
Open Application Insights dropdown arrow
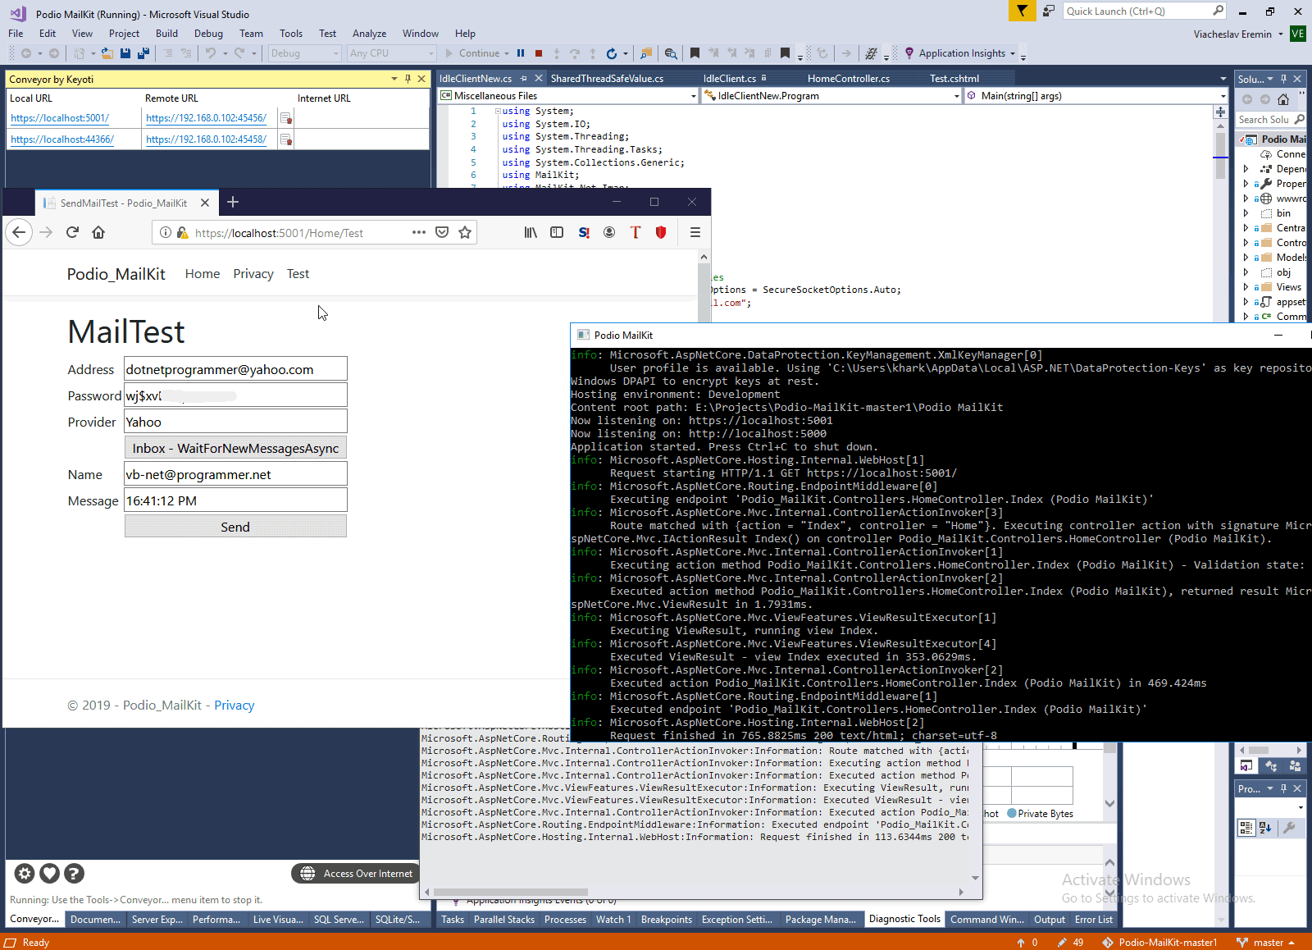1013,54
